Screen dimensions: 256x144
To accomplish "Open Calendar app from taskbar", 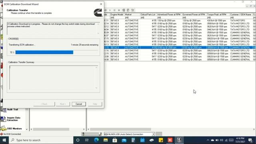I will coord(142,140).
